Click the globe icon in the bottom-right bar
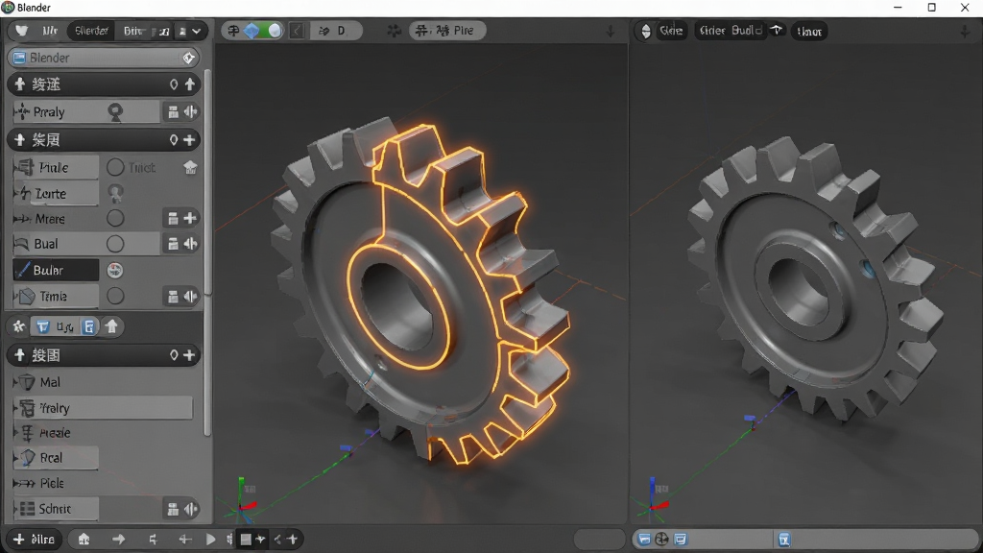 click(662, 540)
